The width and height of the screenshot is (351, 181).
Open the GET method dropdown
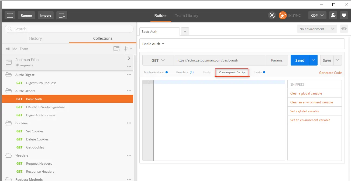(158, 60)
